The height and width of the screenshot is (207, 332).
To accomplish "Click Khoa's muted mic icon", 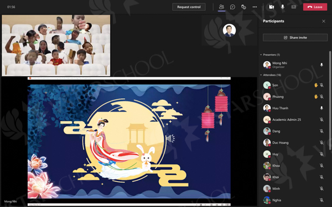I will 321,166.
